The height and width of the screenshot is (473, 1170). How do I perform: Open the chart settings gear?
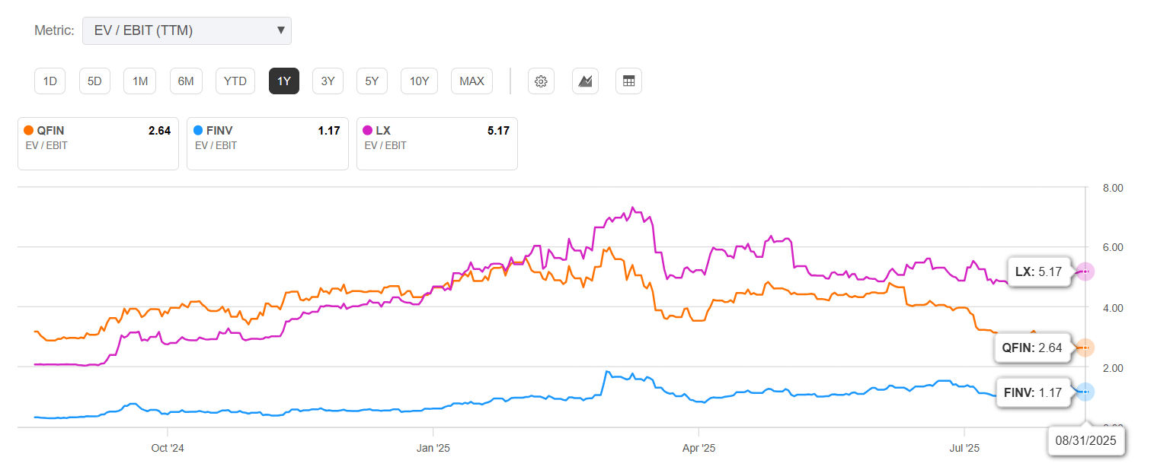pos(541,81)
